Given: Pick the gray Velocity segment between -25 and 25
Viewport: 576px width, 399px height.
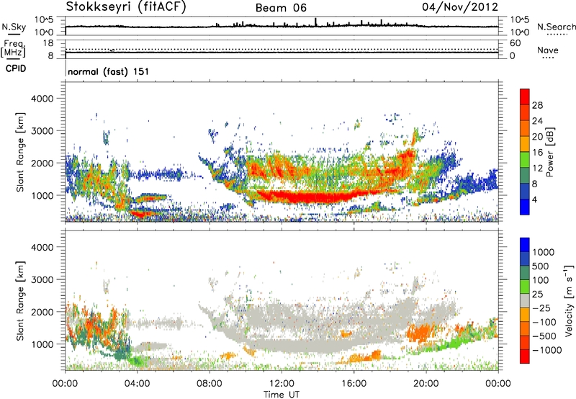Looking at the screenshot, I should (x=525, y=300).
